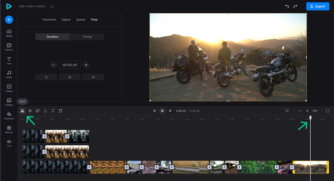This screenshot has height=181, width=334.
Task: Set duration to 3s preset
Action: [93, 77]
